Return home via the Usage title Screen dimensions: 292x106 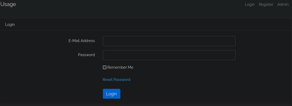pyautogui.click(x=8, y=4)
